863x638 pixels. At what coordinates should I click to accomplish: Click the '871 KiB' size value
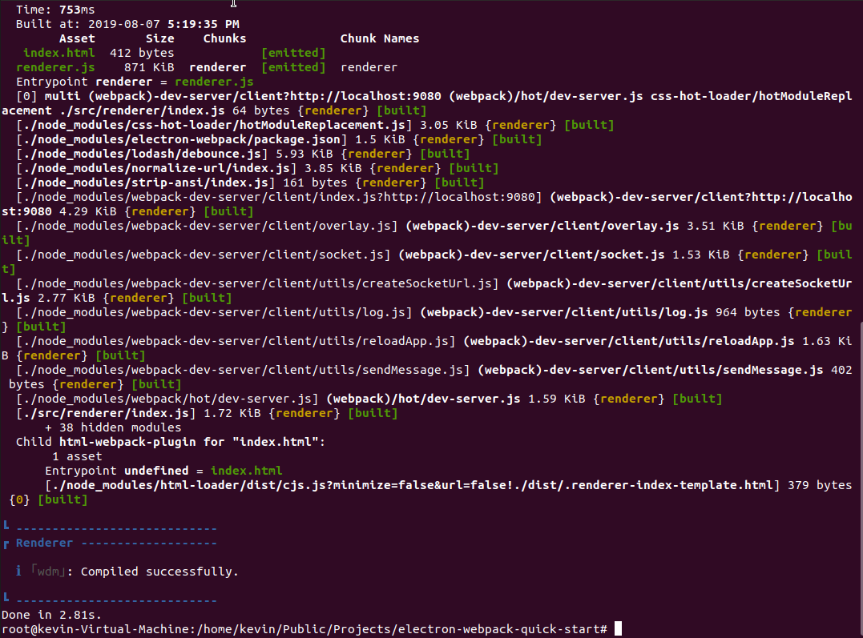click(x=149, y=67)
